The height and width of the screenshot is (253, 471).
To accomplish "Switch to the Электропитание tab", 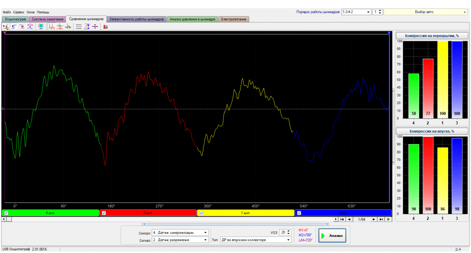I will tap(233, 19).
